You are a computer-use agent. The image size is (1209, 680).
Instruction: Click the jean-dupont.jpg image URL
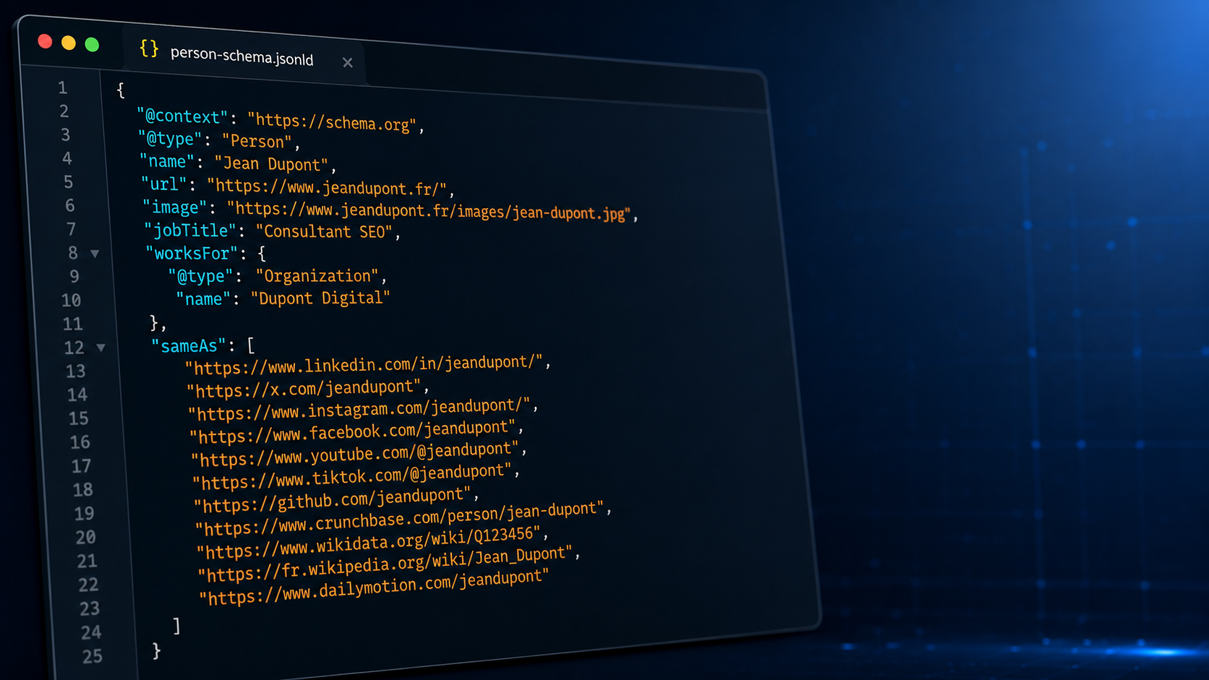click(429, 212)
